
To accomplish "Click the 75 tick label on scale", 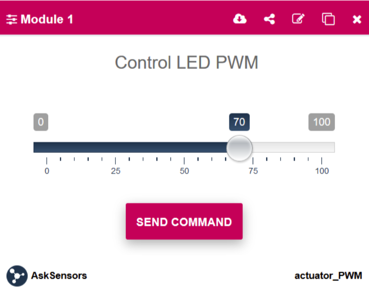I will pyautogui.click(x=253, y=171).
